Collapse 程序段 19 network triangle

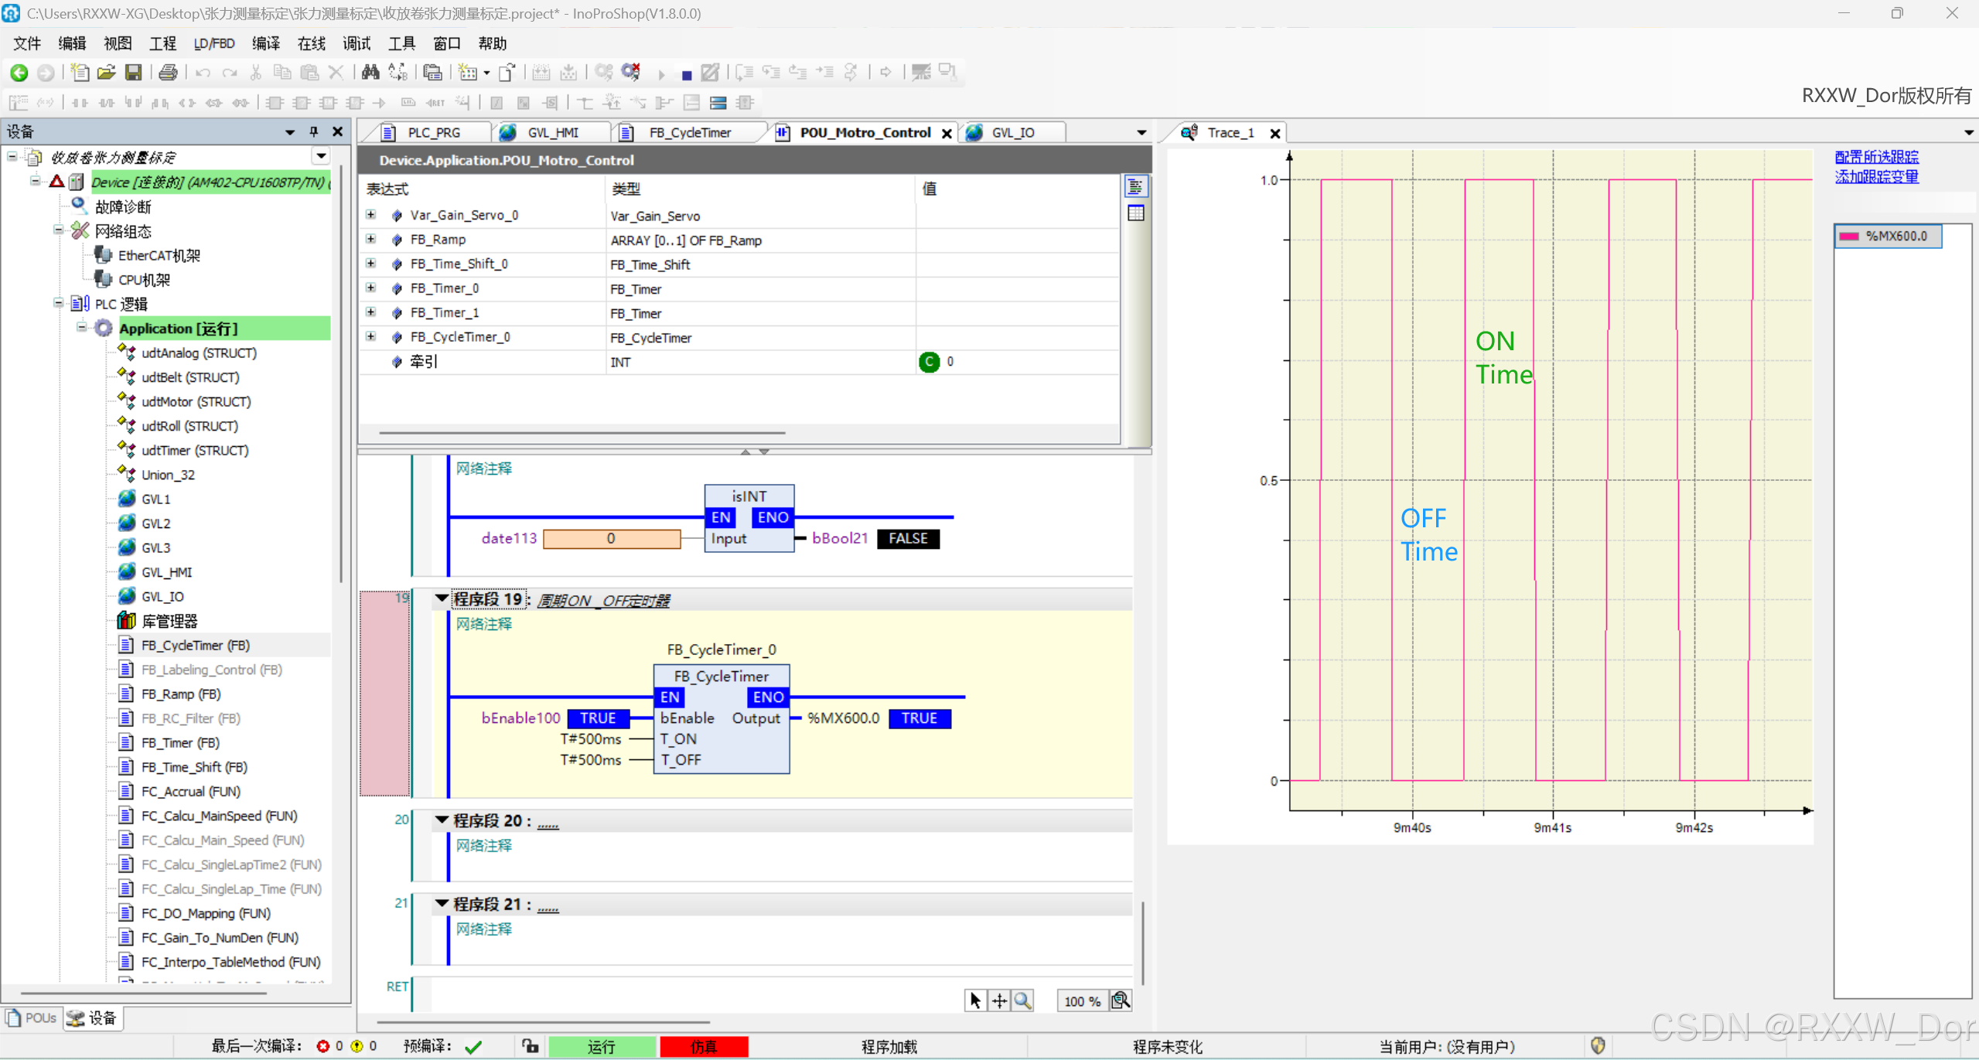pos(442,598)
